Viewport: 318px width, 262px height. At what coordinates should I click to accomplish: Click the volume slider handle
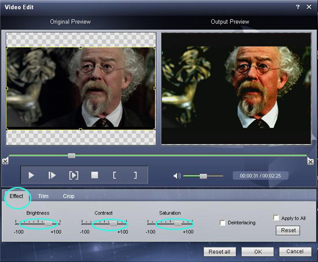(203, 176)
